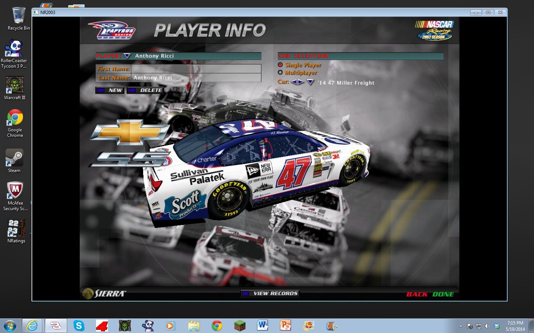Open RollerCoaster Tycoon 3 desktop shortcut
This screenshot has height=333, width=534.
coord(14,54)
